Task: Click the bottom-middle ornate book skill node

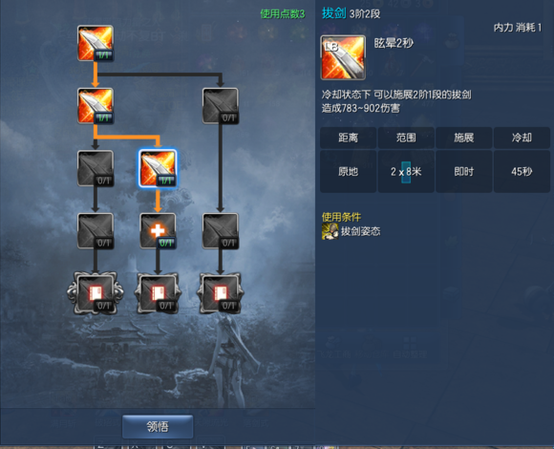Action: pos(158,293)
